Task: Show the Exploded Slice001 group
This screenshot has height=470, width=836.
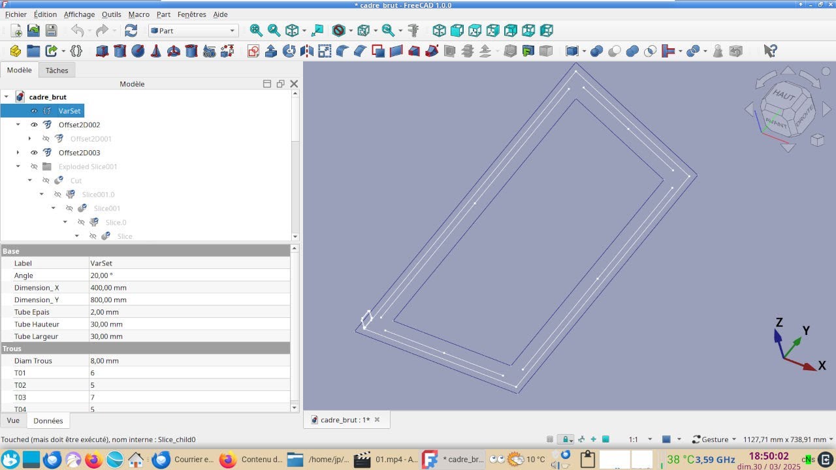Action: [x=35, y=166]
